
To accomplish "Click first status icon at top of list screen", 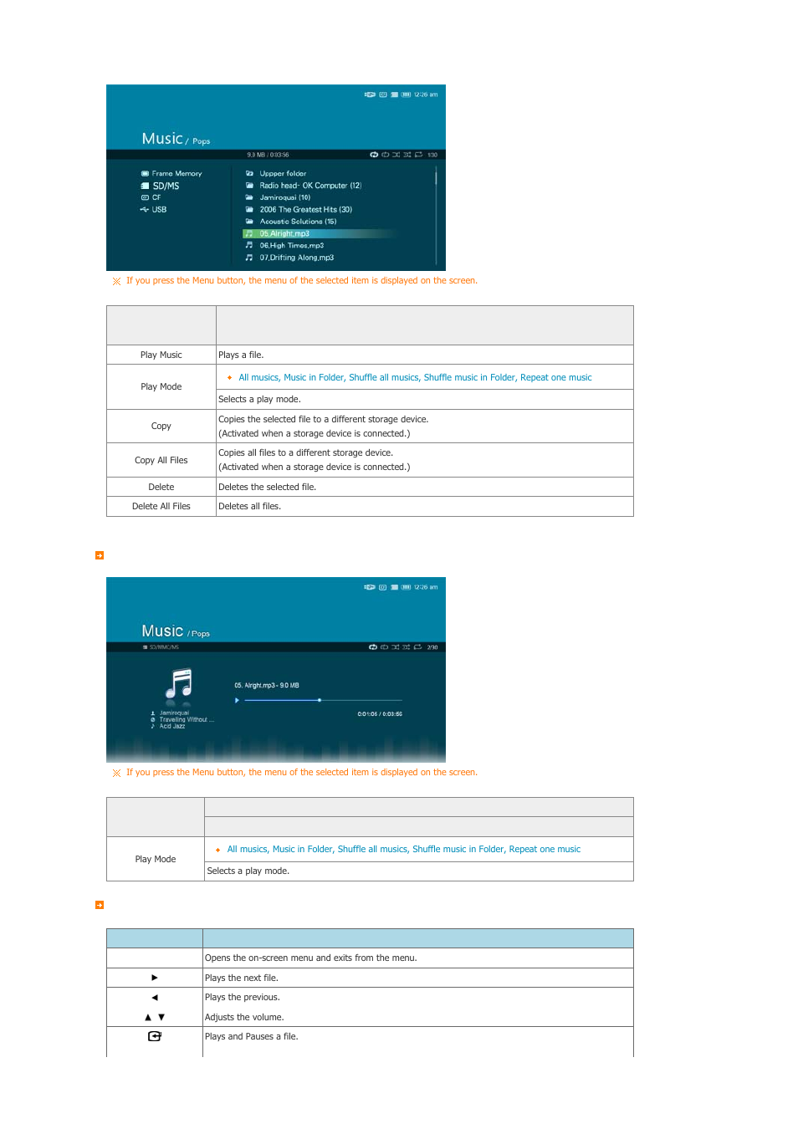I will coord(370,95).
